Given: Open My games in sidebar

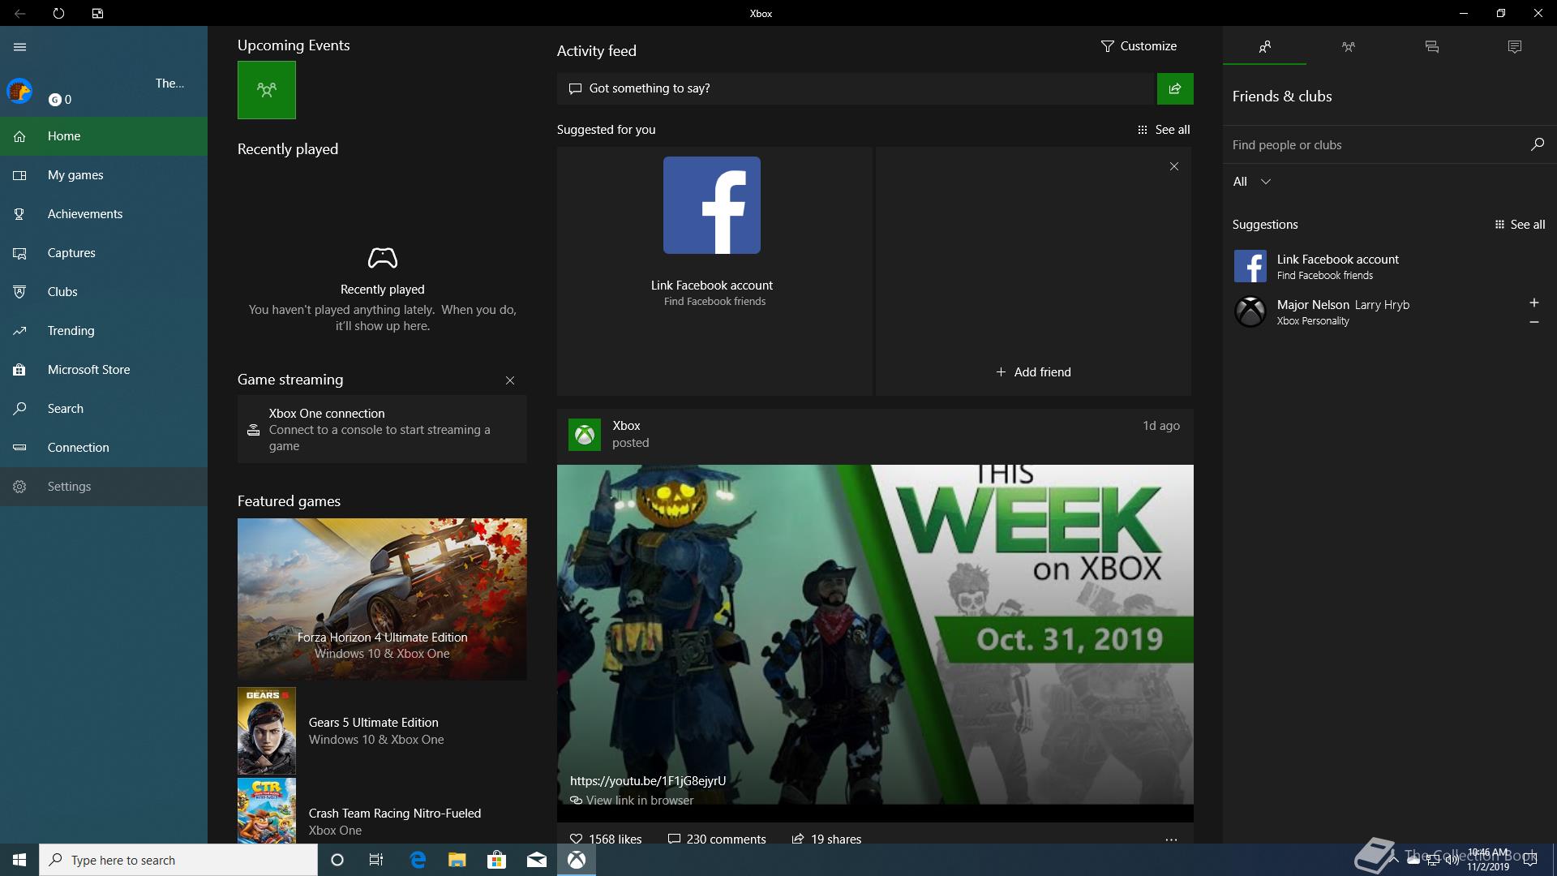Looking at the screenshot, I should pos(104,175).
